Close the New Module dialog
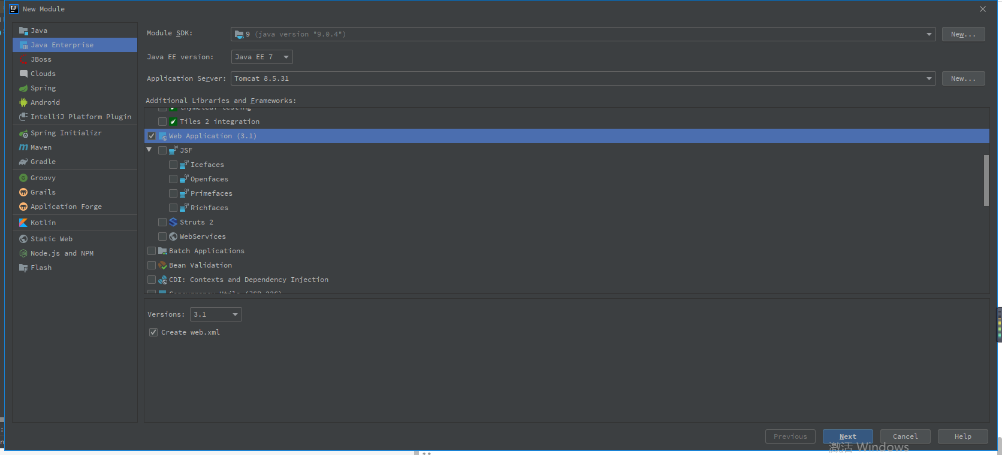1002x455 pixels. coord(983,9)
